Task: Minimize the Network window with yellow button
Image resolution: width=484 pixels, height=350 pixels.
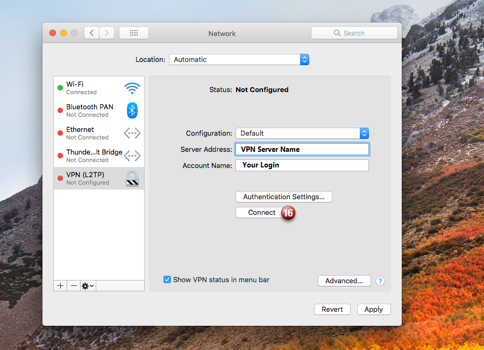Action: click(63, 33)
